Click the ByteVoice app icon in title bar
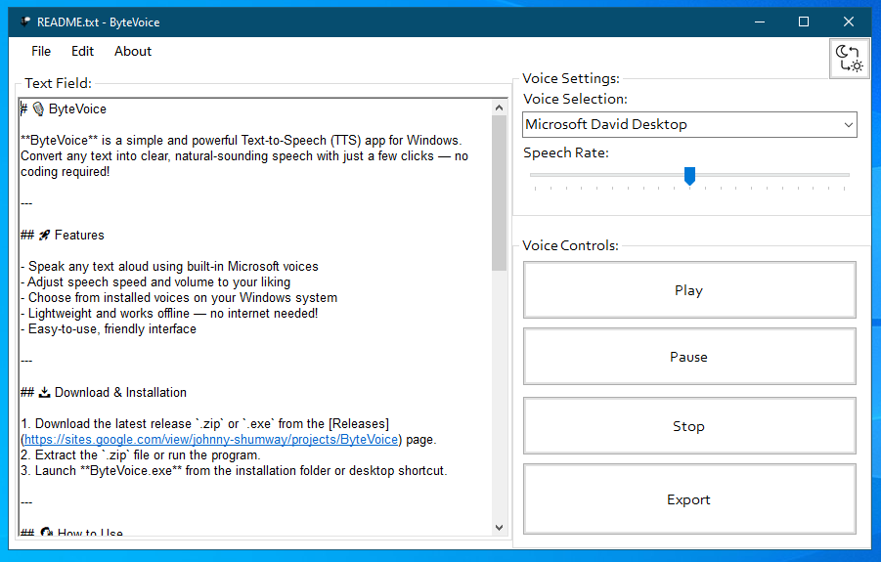 coord(24,22)
